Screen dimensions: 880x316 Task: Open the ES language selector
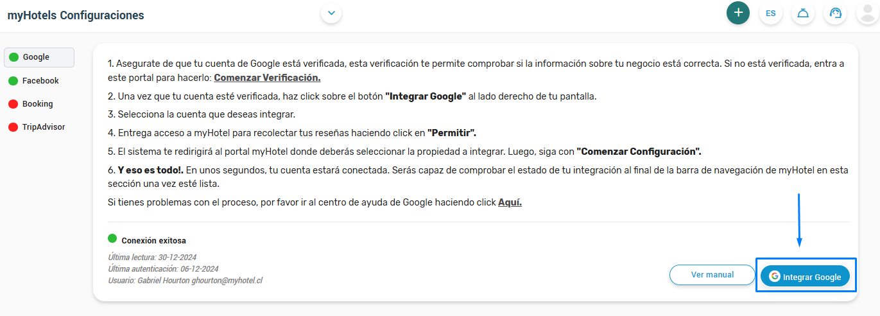pos(771,13)
